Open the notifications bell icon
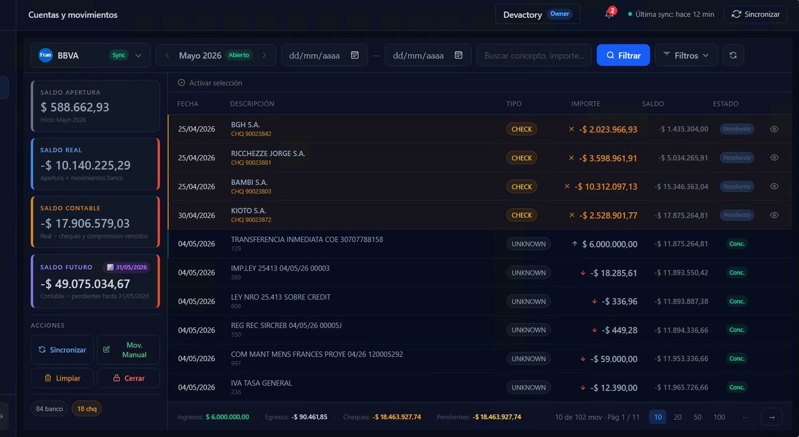 pos(610,14)
